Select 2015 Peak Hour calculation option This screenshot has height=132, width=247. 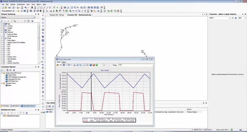pyautogui.click(x=13, y=81)
